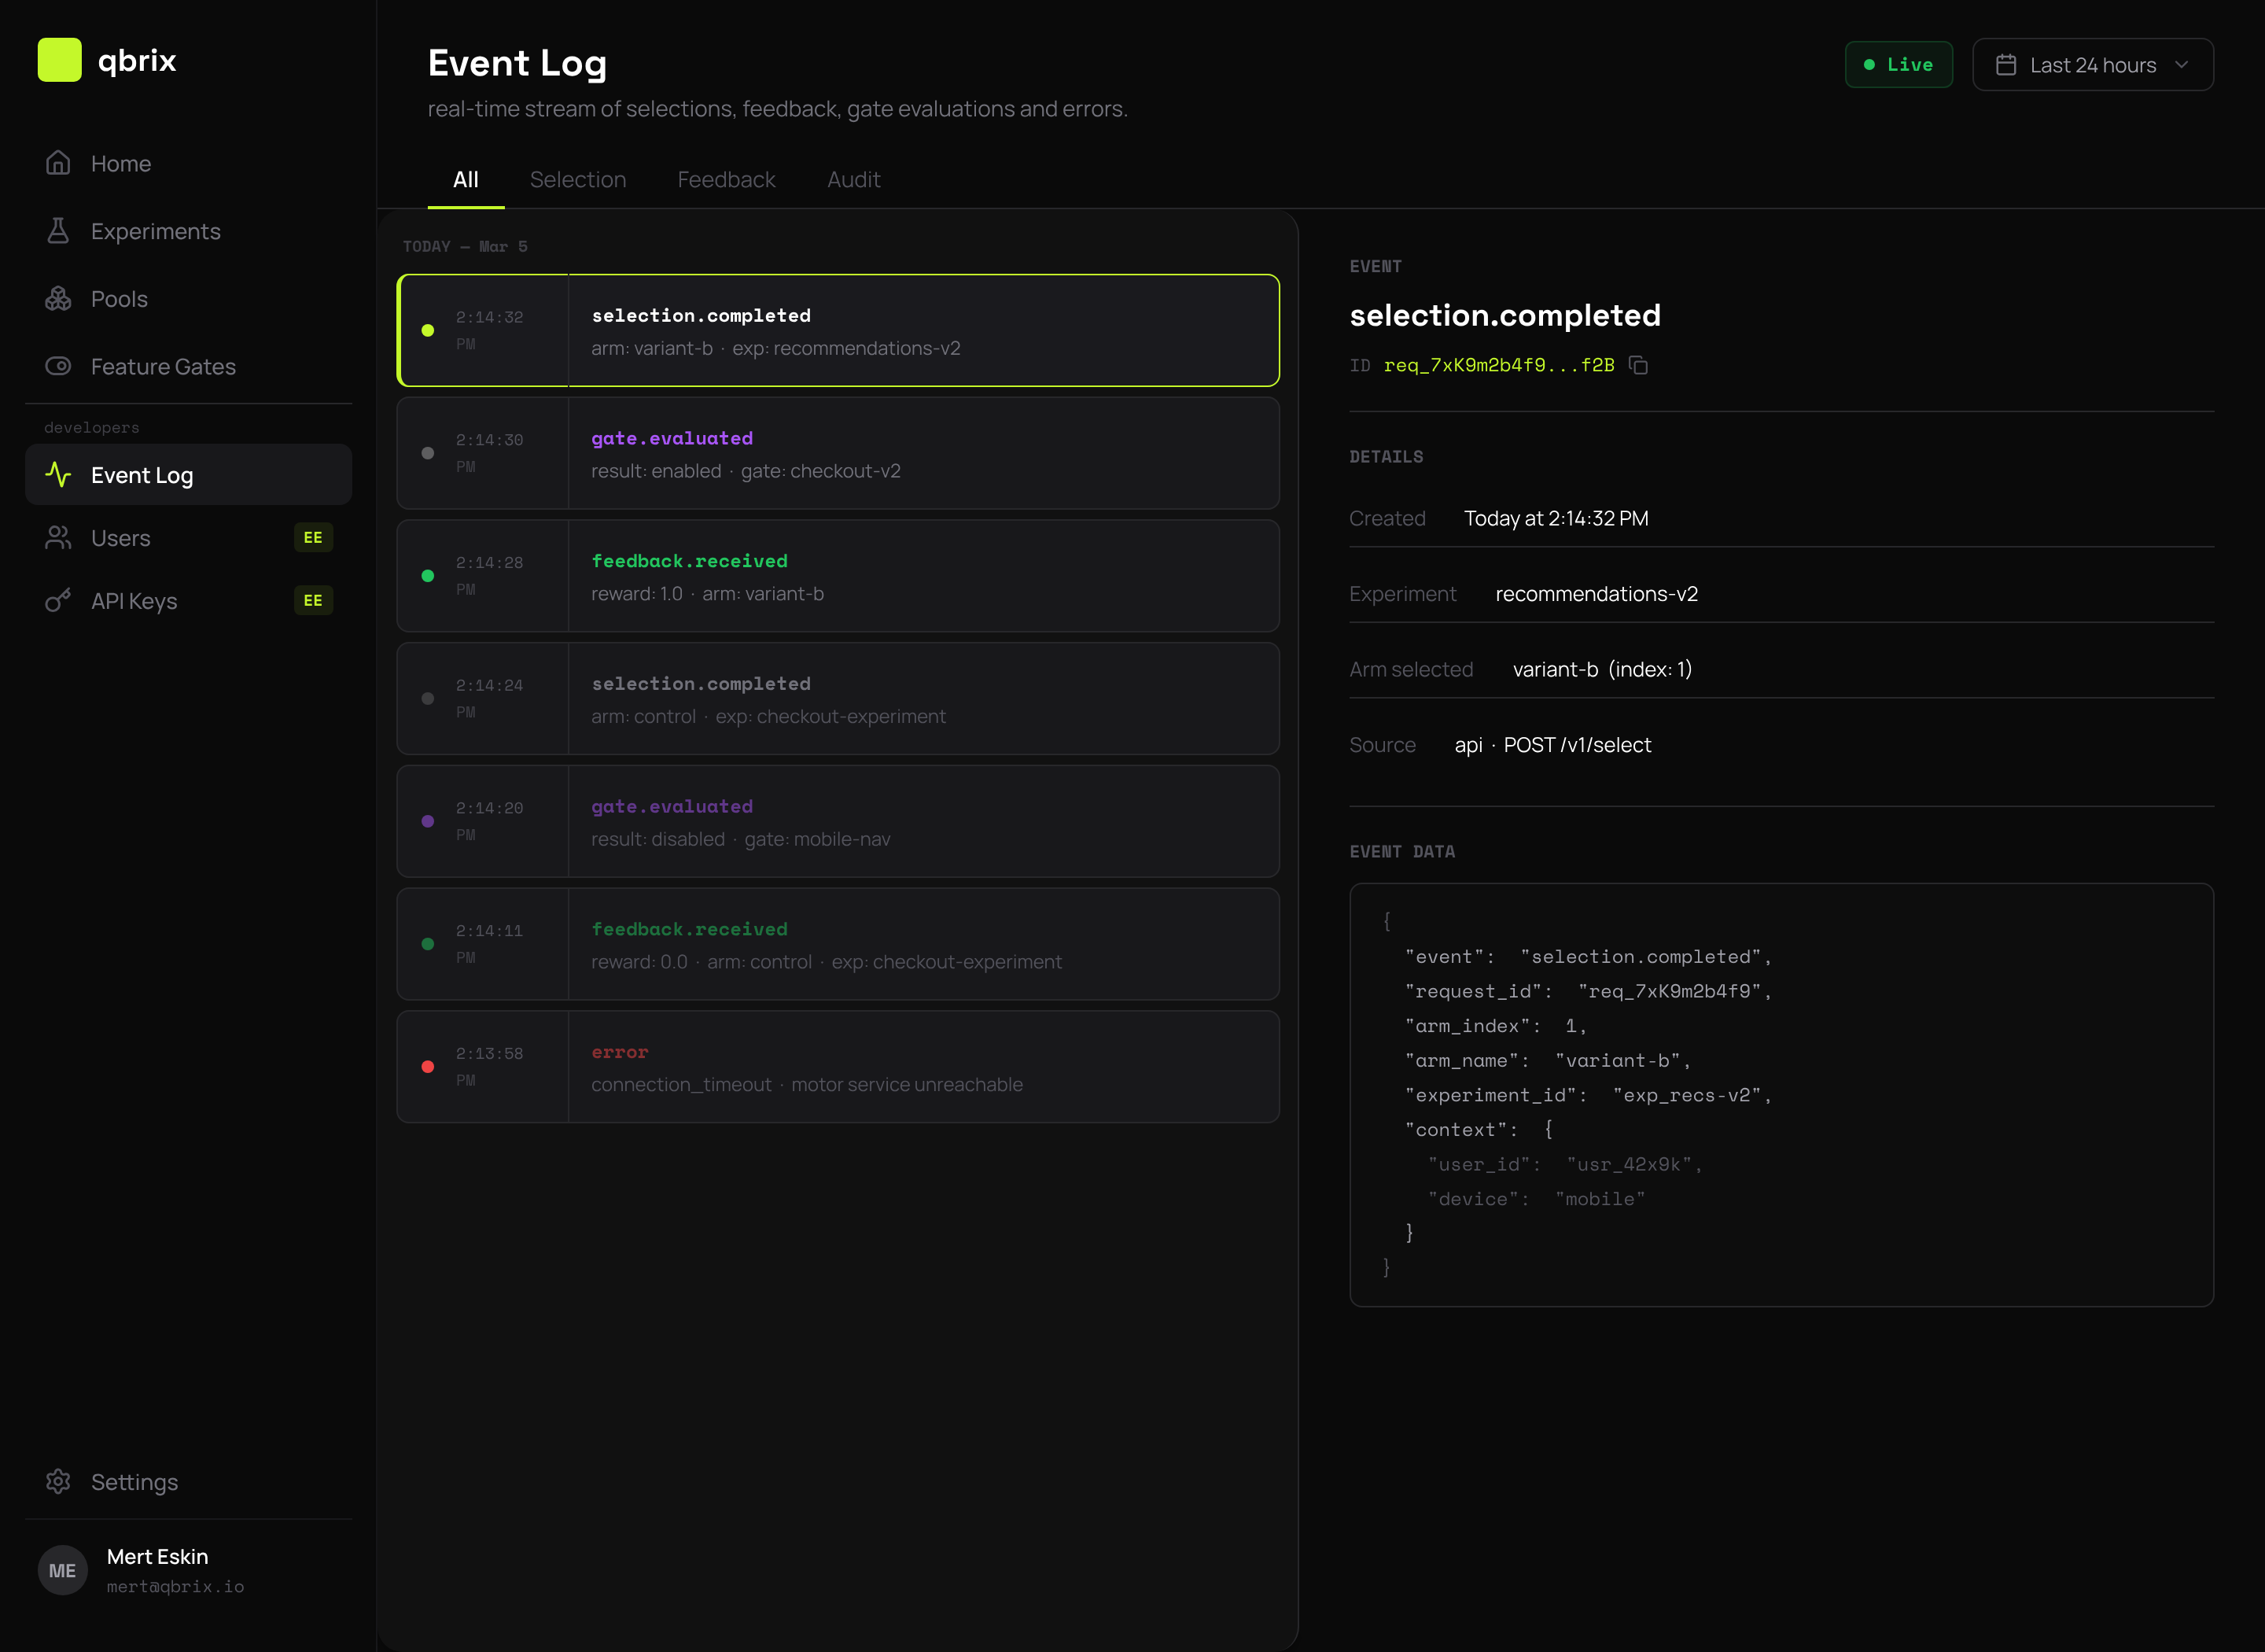Click the Pools icon
Image resolution: width=2265 pixels, height=1652 pixels.
[58, 298]
